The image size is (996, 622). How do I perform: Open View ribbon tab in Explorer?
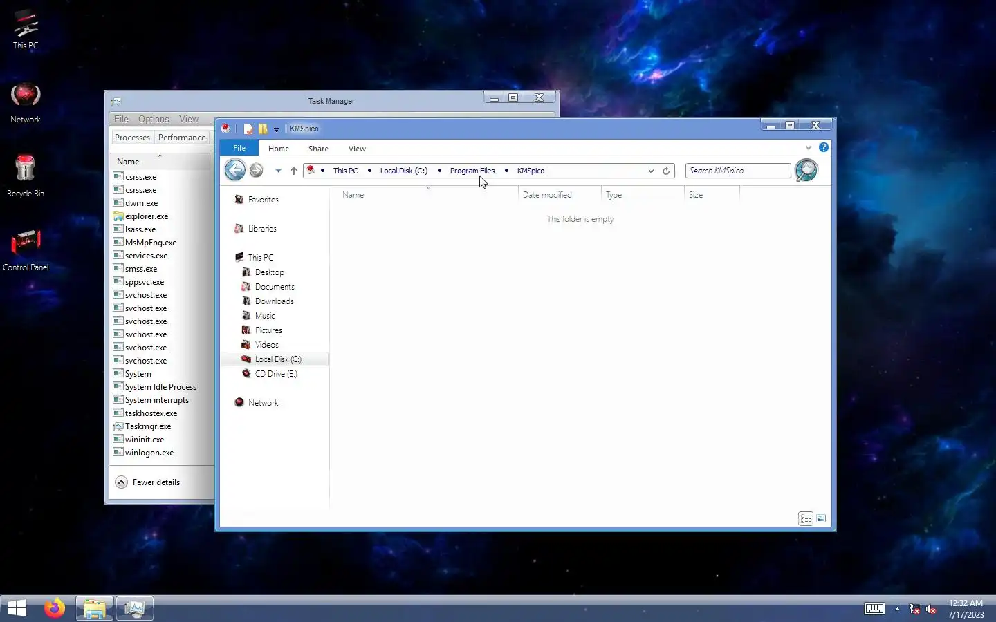click(357, 149)
